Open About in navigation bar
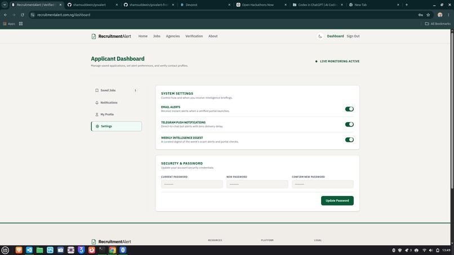This screenshot has width=454, height=255. (213, 36)
